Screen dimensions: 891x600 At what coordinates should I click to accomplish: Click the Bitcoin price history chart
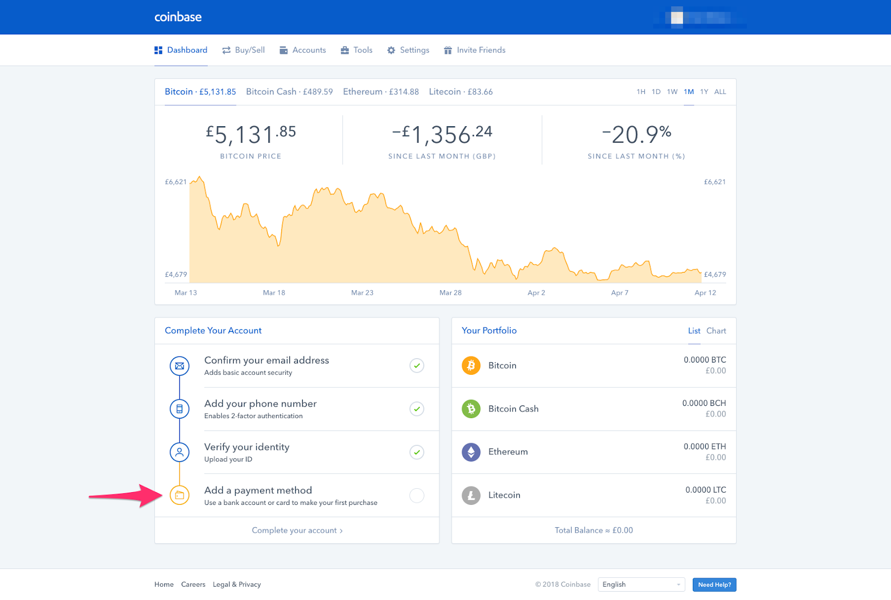pos(445,231)
